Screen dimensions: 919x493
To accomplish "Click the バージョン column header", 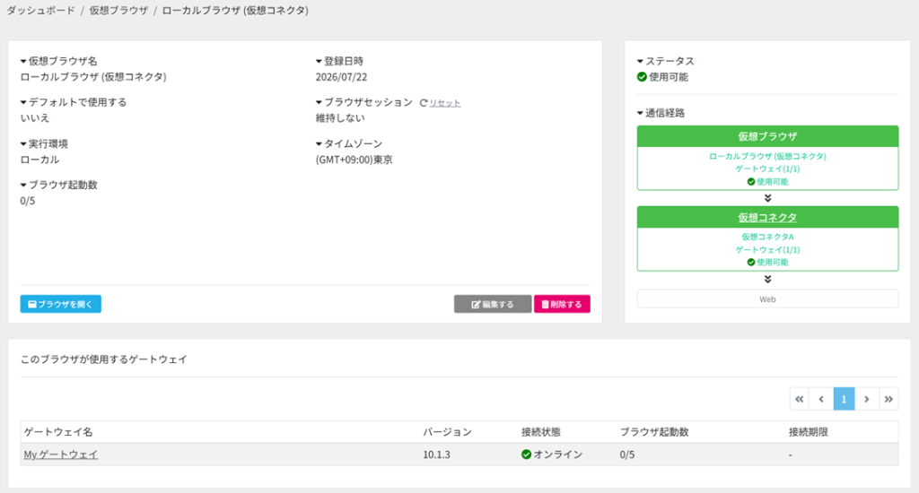I will (447, 432).
